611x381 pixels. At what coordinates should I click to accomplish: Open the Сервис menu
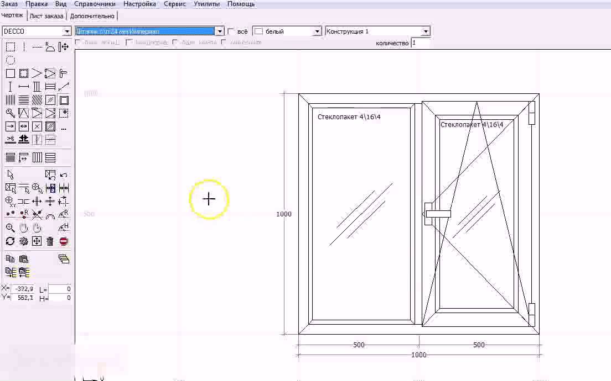tap(174, 4)
